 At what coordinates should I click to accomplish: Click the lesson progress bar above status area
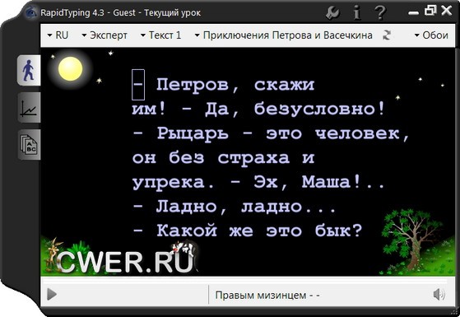245,282
